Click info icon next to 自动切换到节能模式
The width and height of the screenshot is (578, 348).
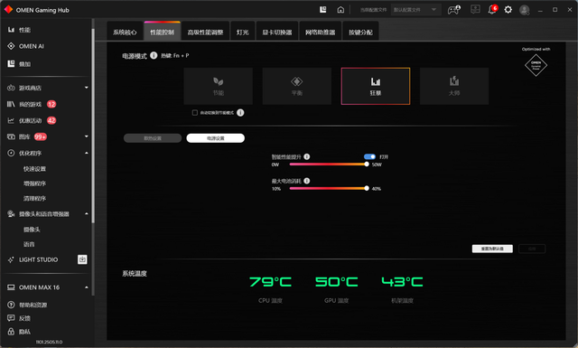coord(240,113)
